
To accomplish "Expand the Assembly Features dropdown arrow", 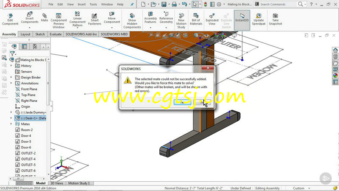I will (150, 28).
